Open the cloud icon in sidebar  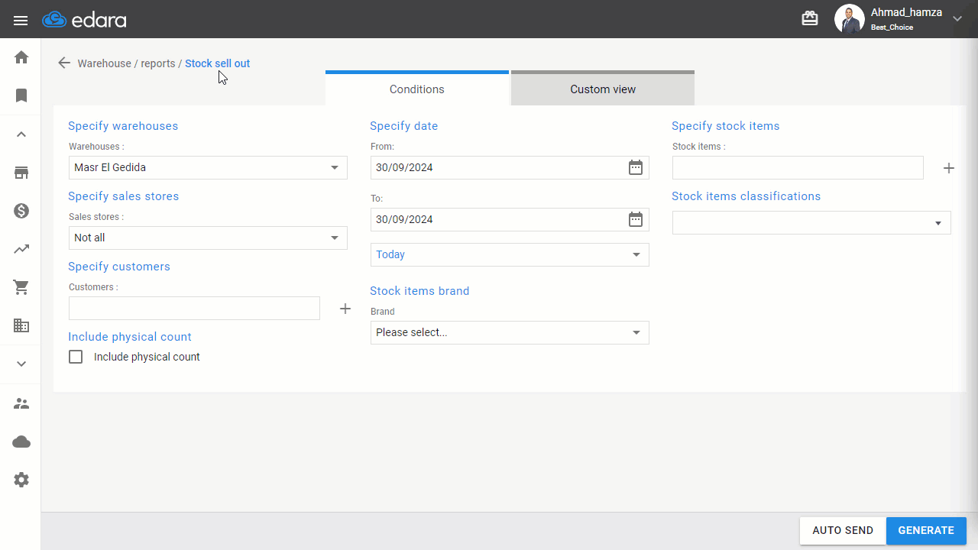[x=21, y=442]
